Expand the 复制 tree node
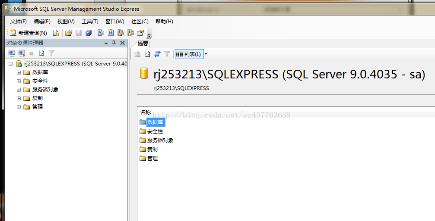This screenshot has height=221, width=435. click(x=19, y=98)
